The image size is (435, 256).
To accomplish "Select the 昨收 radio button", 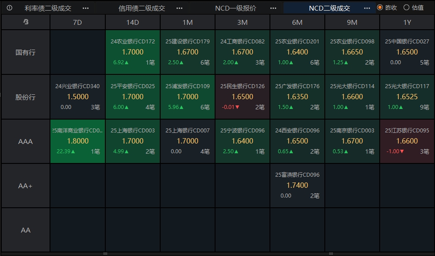I will pyautogui.click(x=380, y=8).
